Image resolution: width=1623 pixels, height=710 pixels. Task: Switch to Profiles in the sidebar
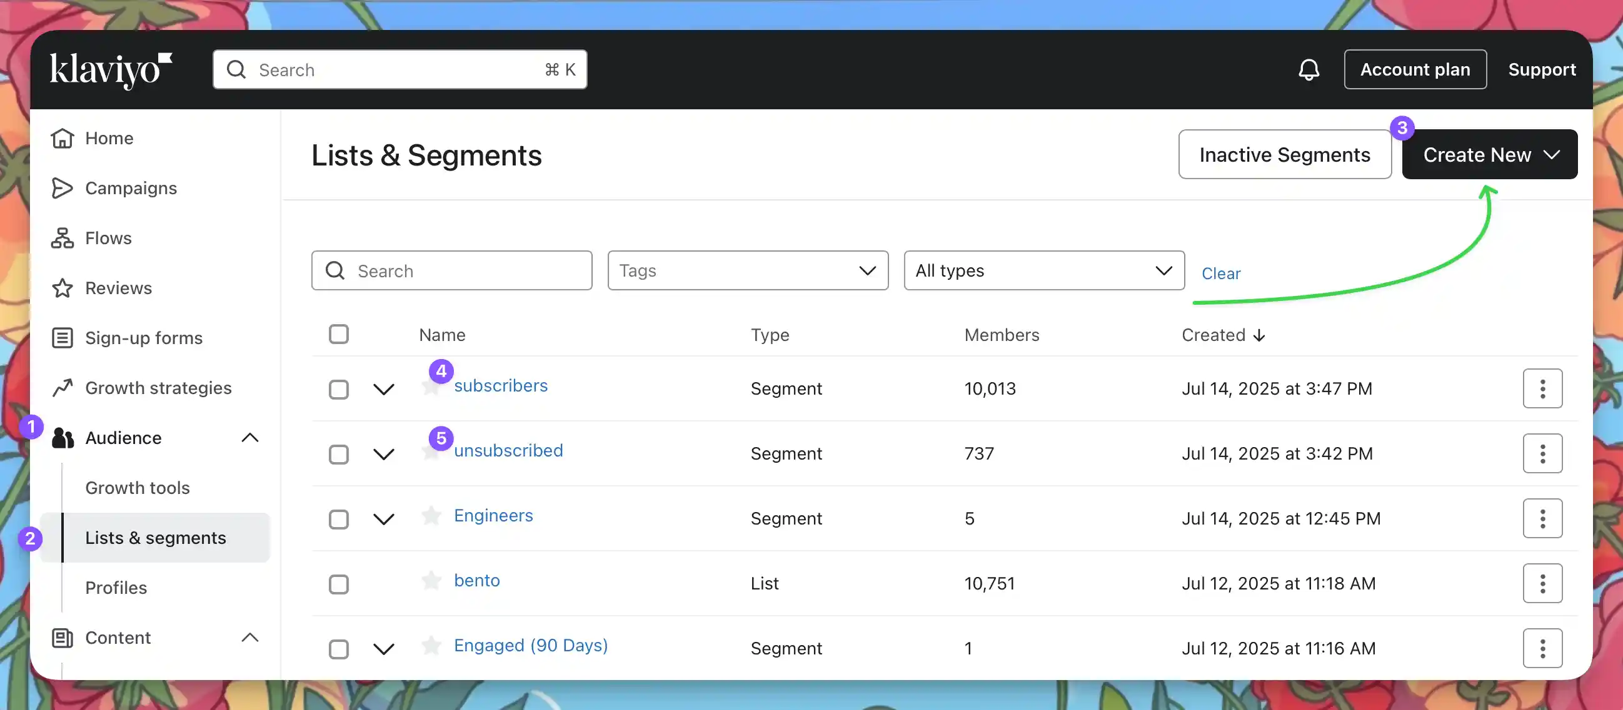(x=116, y=587)
